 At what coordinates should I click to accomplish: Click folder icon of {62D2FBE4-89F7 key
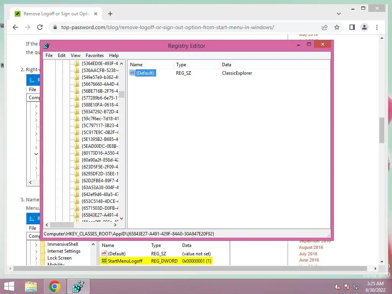(77, 181)
